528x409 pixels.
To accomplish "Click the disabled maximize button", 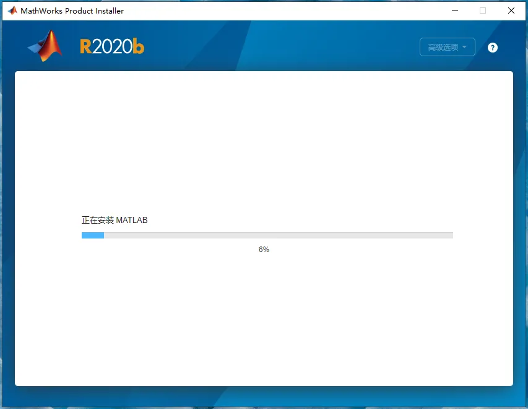I will click(x=483, y=11).
